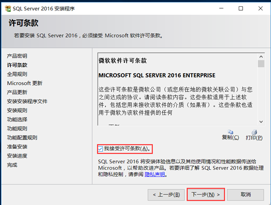
Task: Select 许可条款 step in sidebar
Action: pos(17,65)
